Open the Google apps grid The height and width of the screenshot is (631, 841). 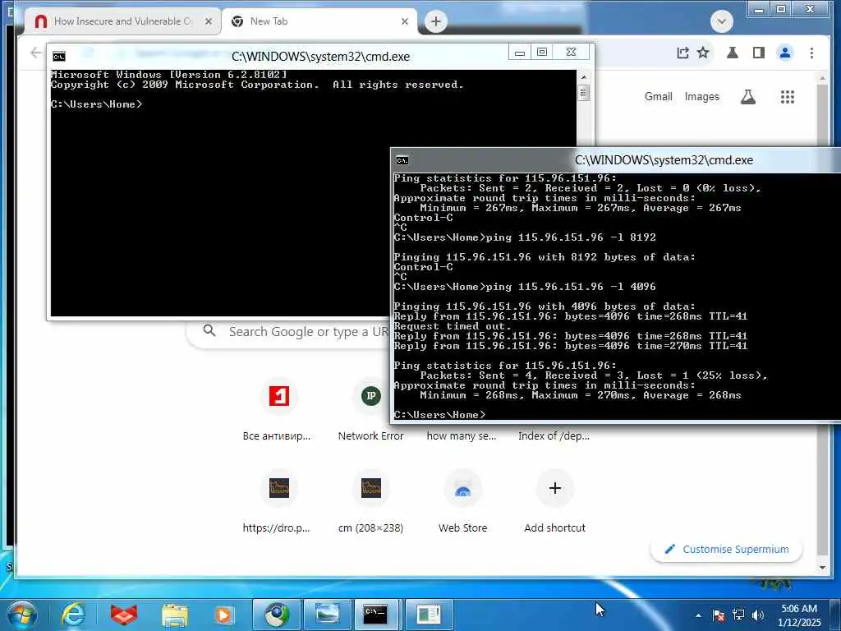tap(788, 97)
